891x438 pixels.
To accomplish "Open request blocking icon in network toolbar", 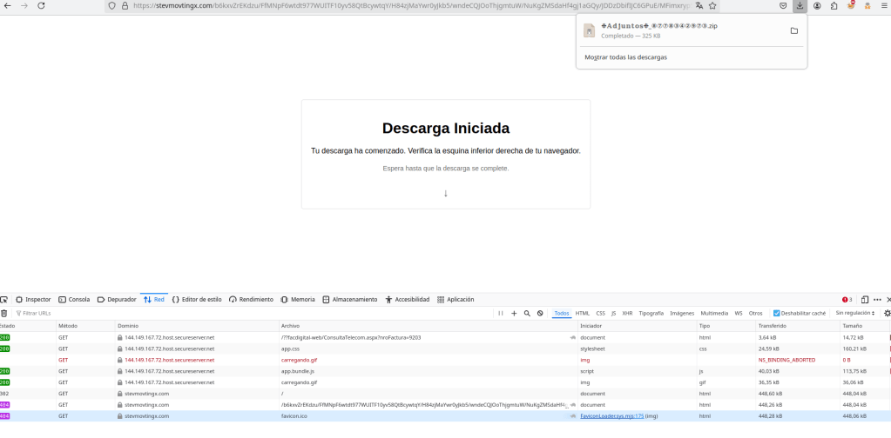I will (x=540, y=313).
